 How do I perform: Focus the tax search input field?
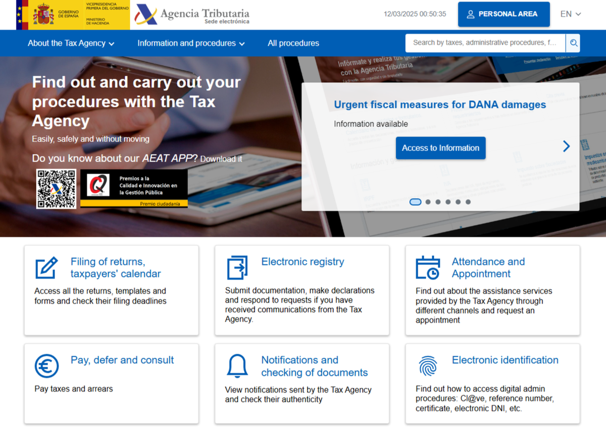pyautogui.click(x=485, y=43)
